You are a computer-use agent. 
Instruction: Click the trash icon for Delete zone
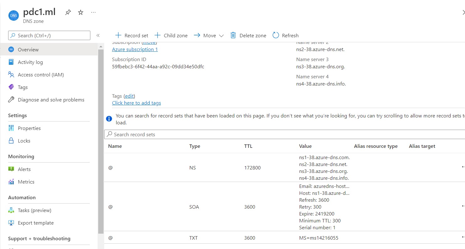[233, 35]
